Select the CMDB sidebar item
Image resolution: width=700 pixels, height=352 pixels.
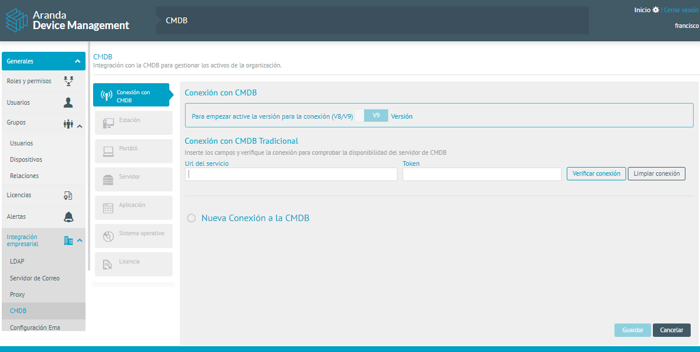pyautogui.click(x=43, y=311)
